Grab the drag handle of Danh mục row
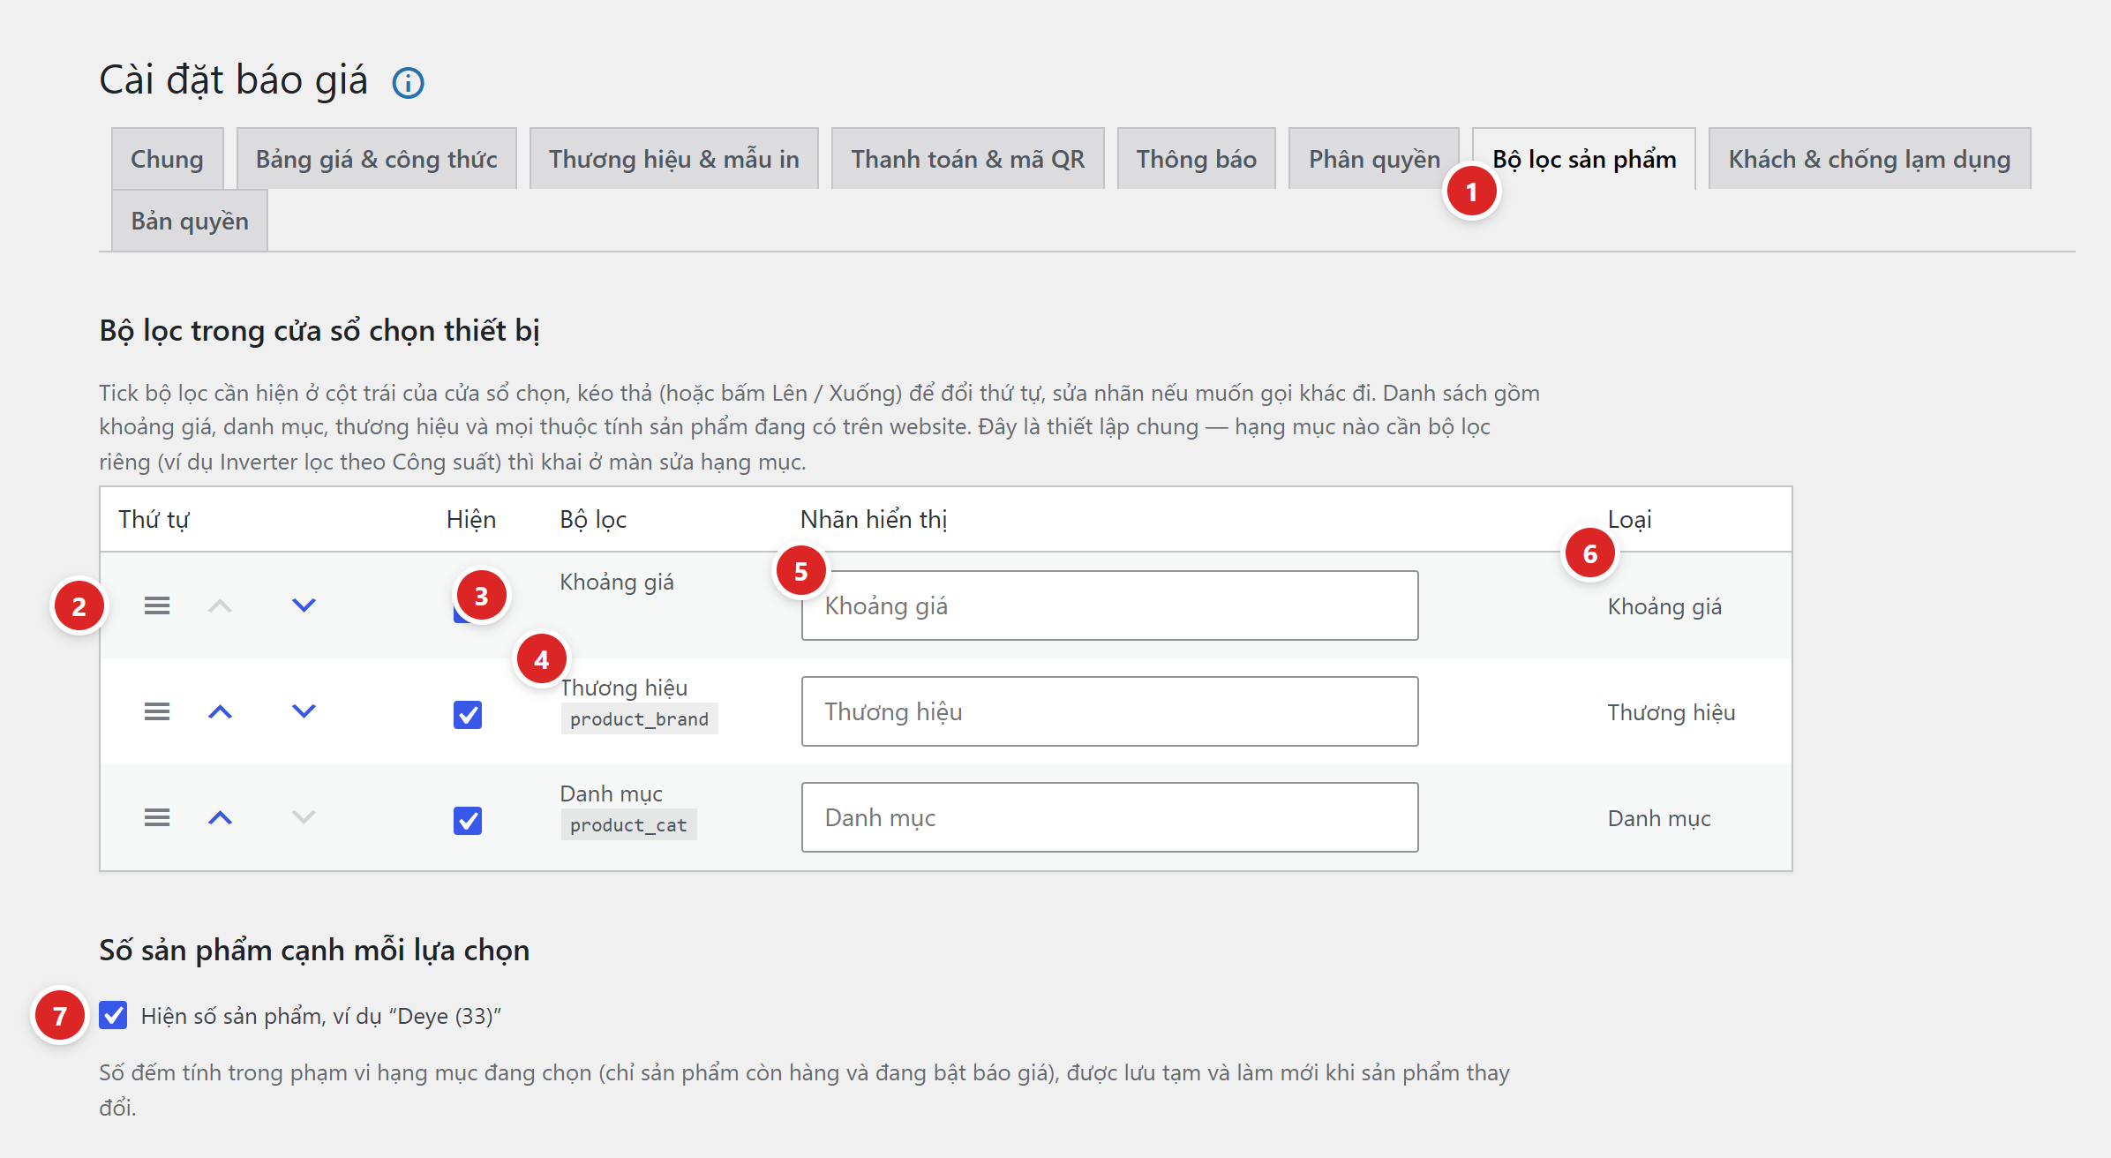The height and width of the screenshot is (1158, 2111). [157, 817]
